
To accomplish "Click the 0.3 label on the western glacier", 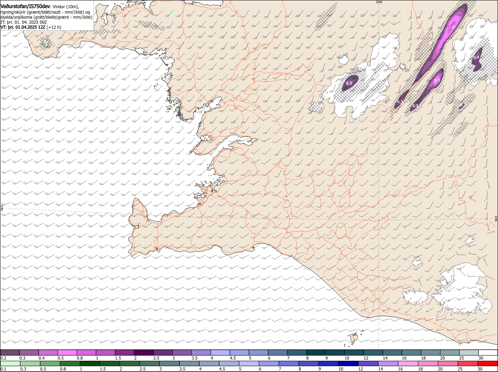I will (x=349, y=83).
